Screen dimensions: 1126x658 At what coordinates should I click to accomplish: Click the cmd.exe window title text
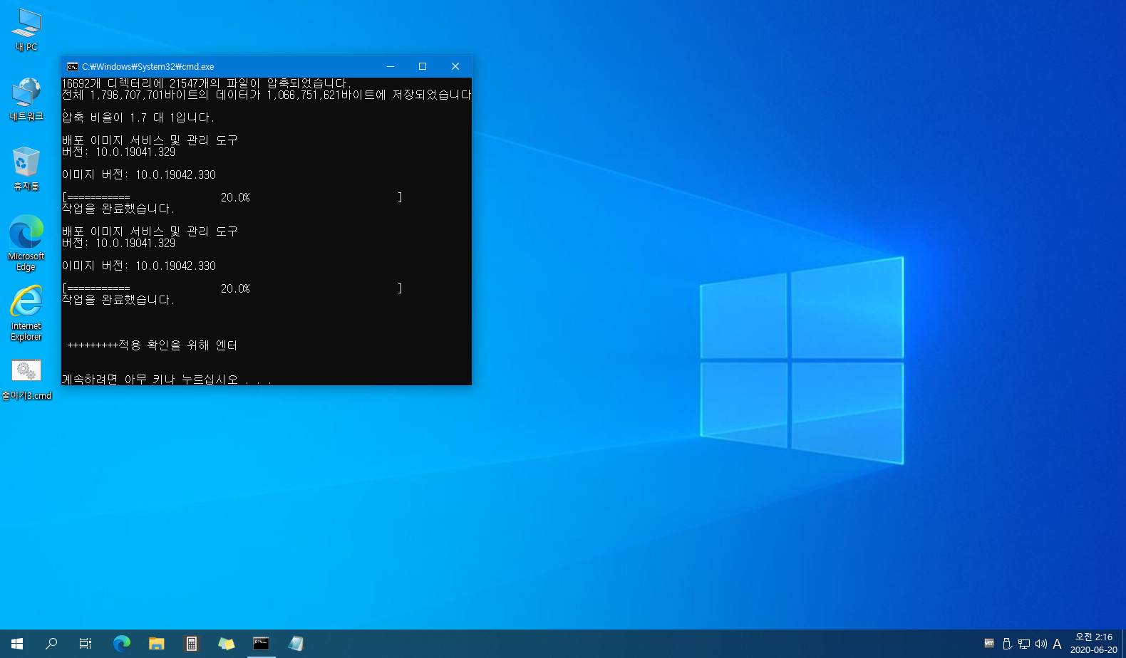point(148,66)
